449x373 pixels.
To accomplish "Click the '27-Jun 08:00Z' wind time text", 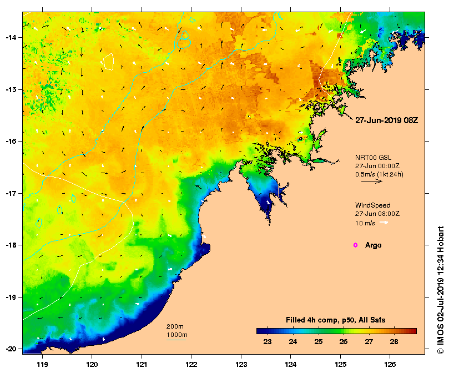I will [x=377, y=214].
